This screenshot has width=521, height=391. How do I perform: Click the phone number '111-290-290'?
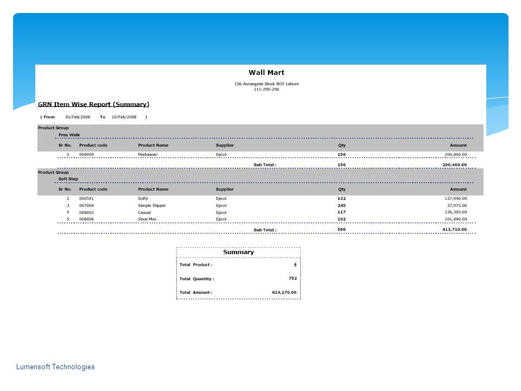pyautogui.click(x=266, y=89)
